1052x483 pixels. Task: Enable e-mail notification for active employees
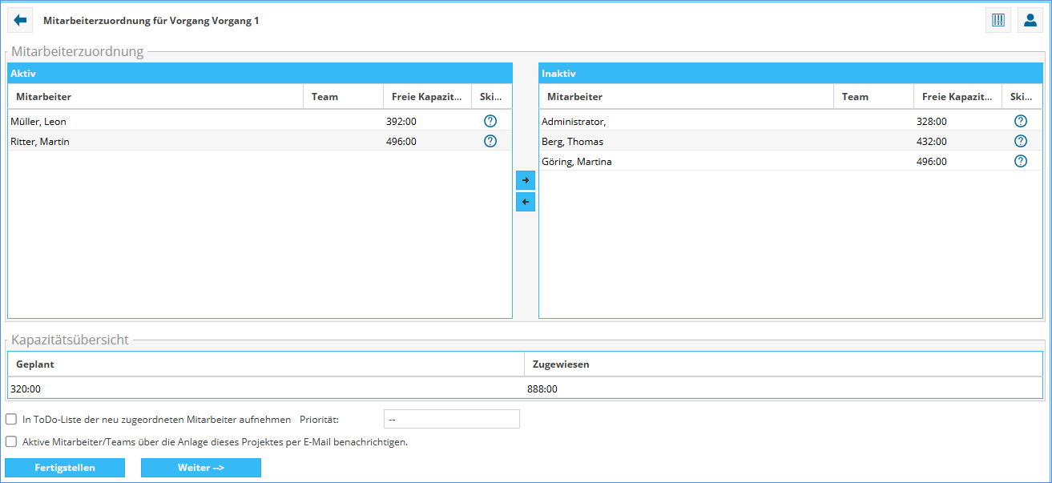coord(11,441)
